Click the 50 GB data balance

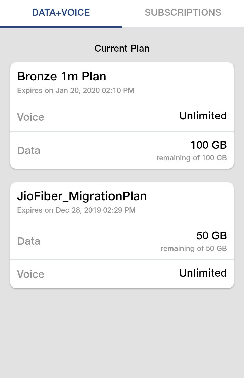click(211, 236)
